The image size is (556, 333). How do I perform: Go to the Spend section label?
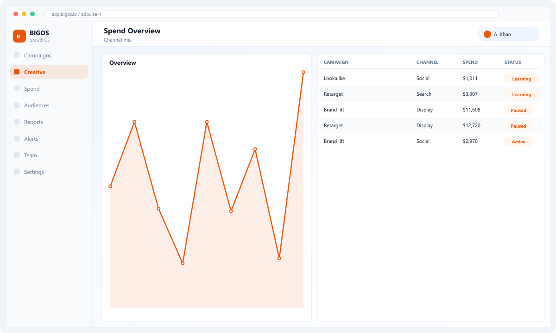click(32, 89)
